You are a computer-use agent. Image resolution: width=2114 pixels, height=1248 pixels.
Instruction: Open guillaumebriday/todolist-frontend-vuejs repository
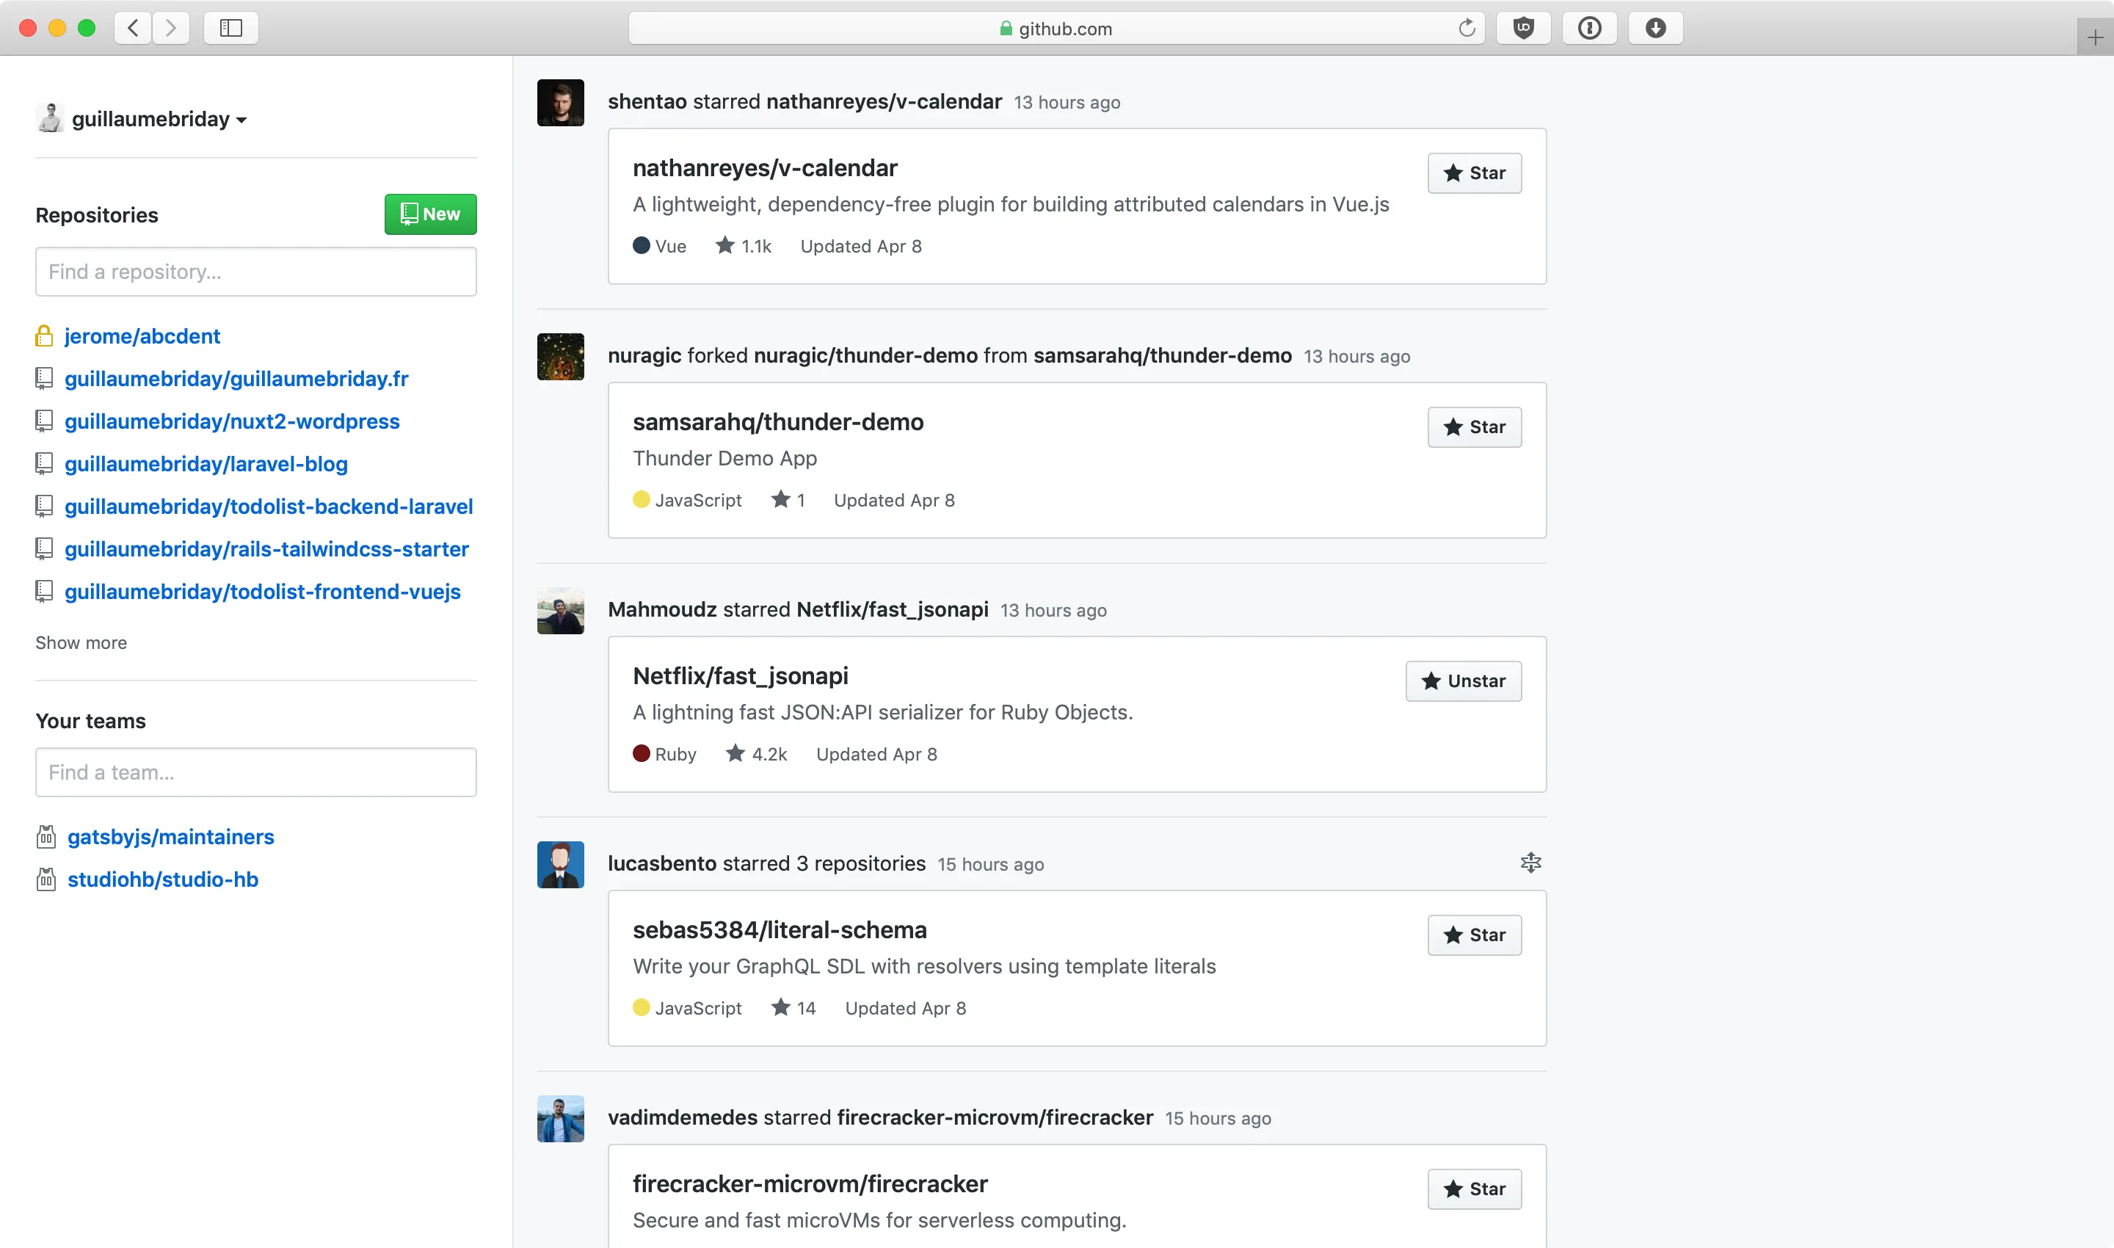pos(262,592)
